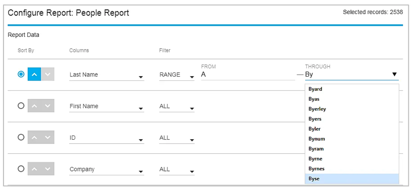Select the Last Name sort radio button
Image resolution: width=412 pixels, height=189 pixels.
pos(21,74)
